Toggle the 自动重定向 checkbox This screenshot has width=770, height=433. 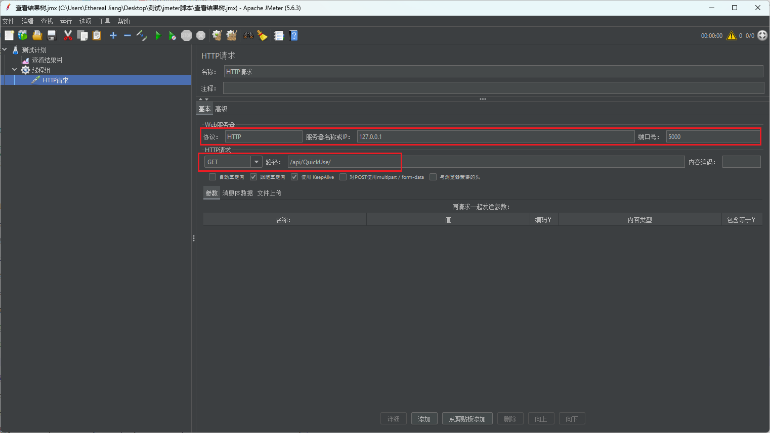click(x=212, y=177)
